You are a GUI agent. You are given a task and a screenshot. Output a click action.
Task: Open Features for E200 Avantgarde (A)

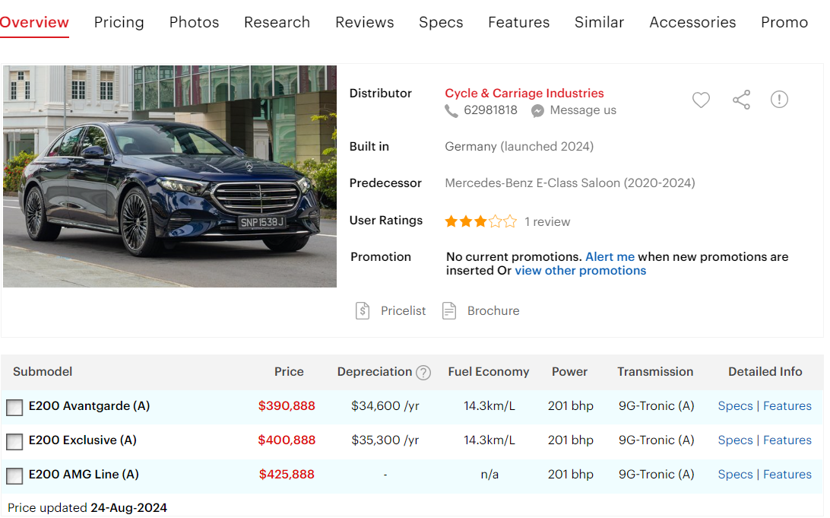pyautogui.click(x=787, y=406)
